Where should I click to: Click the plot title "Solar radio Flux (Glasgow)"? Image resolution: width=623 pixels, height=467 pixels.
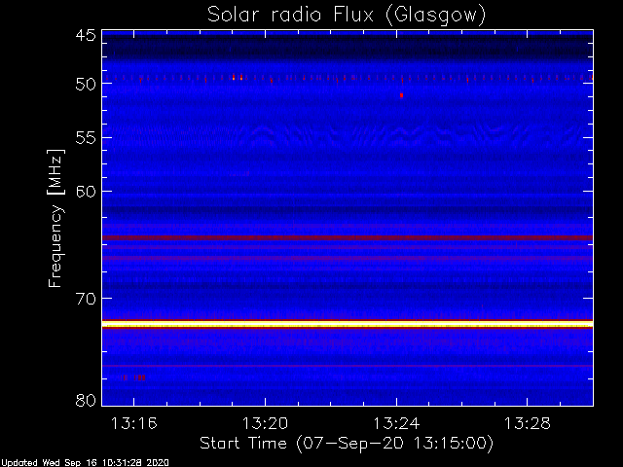347,16
